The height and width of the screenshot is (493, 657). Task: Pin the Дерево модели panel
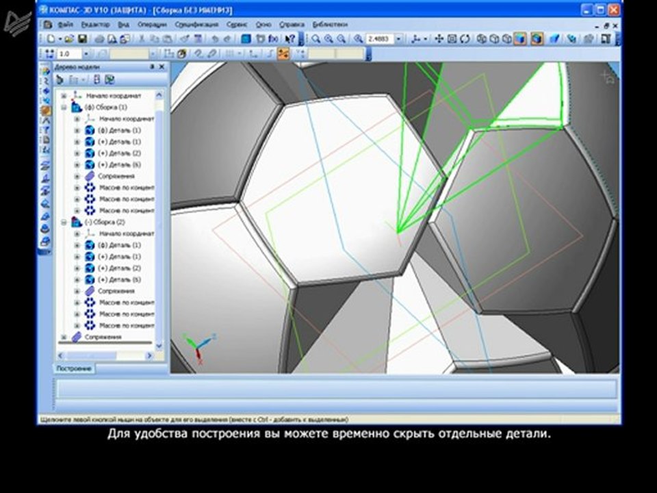(x=152, y=66)
